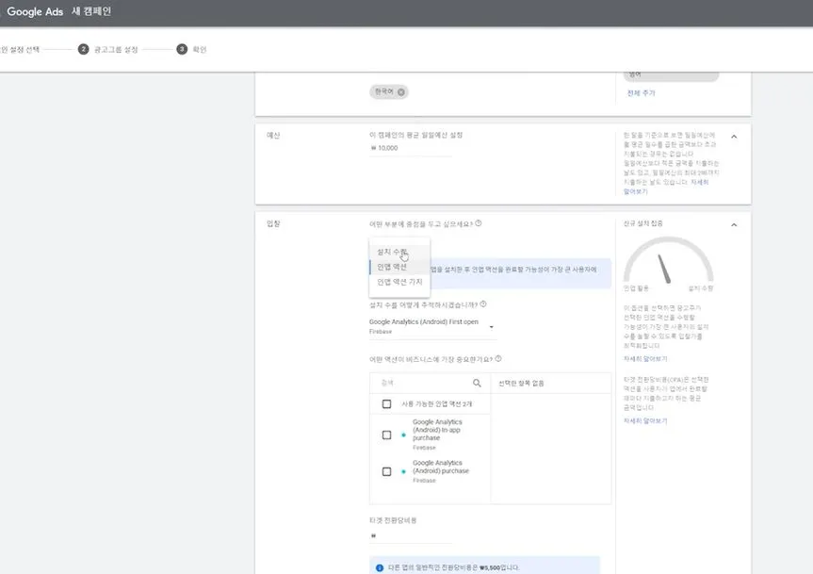This screenshot has width=813, height=574.
Task: Check Google Analytics (Android) purchase checkbox
Action: point(387,471)
